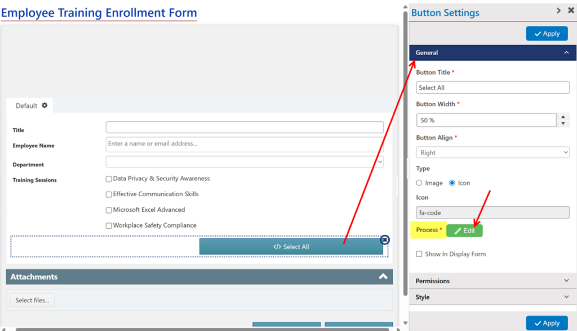Close the Button Settings panel

570,11
